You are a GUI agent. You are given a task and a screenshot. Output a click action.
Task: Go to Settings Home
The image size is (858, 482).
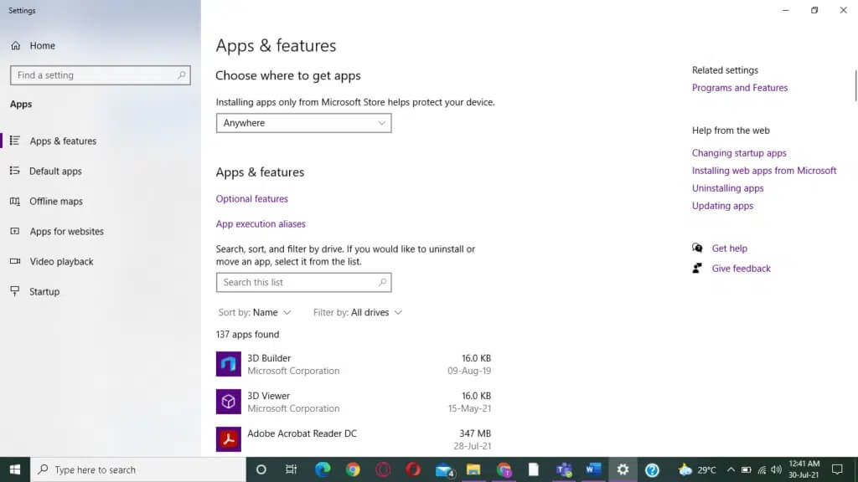(x=33, y=45)
